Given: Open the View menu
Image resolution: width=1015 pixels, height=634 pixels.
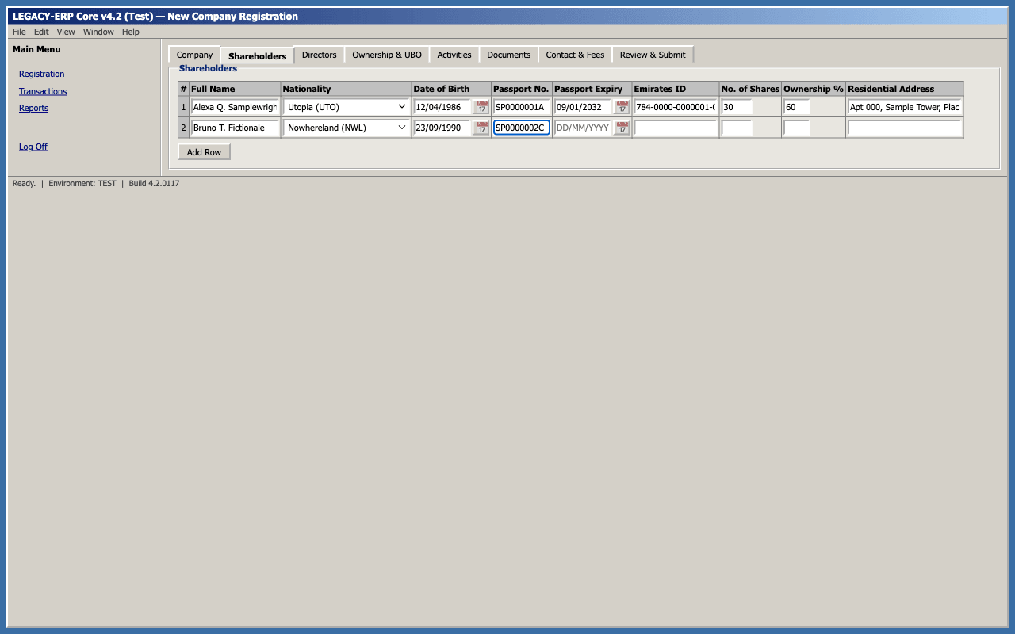Looking at the screenshot, I should click(x=66, y=32).
